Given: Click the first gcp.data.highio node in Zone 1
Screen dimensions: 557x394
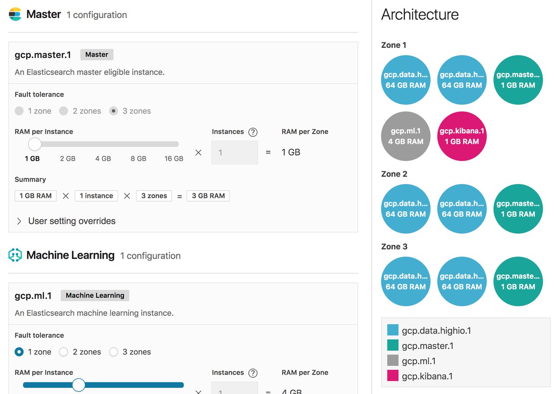Looking at the screenshot, I should [406, 79].
